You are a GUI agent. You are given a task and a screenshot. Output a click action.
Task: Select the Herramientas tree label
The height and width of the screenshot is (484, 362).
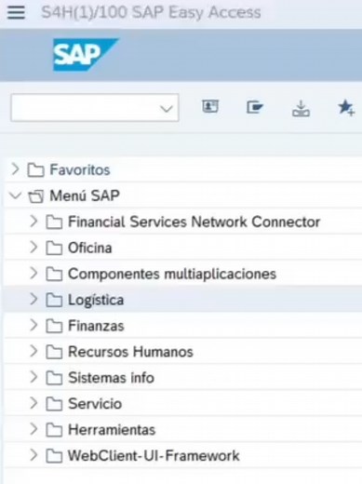tap(112, 430)
